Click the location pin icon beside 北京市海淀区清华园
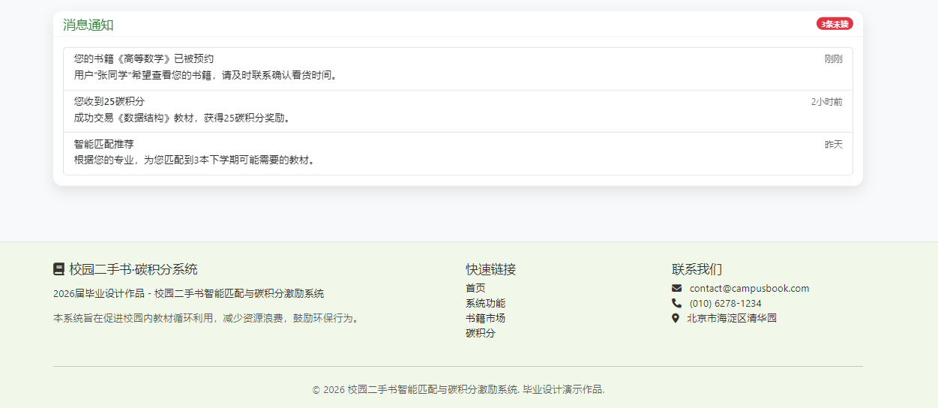This screenshot has width=938, height=408. coord(676,318)
